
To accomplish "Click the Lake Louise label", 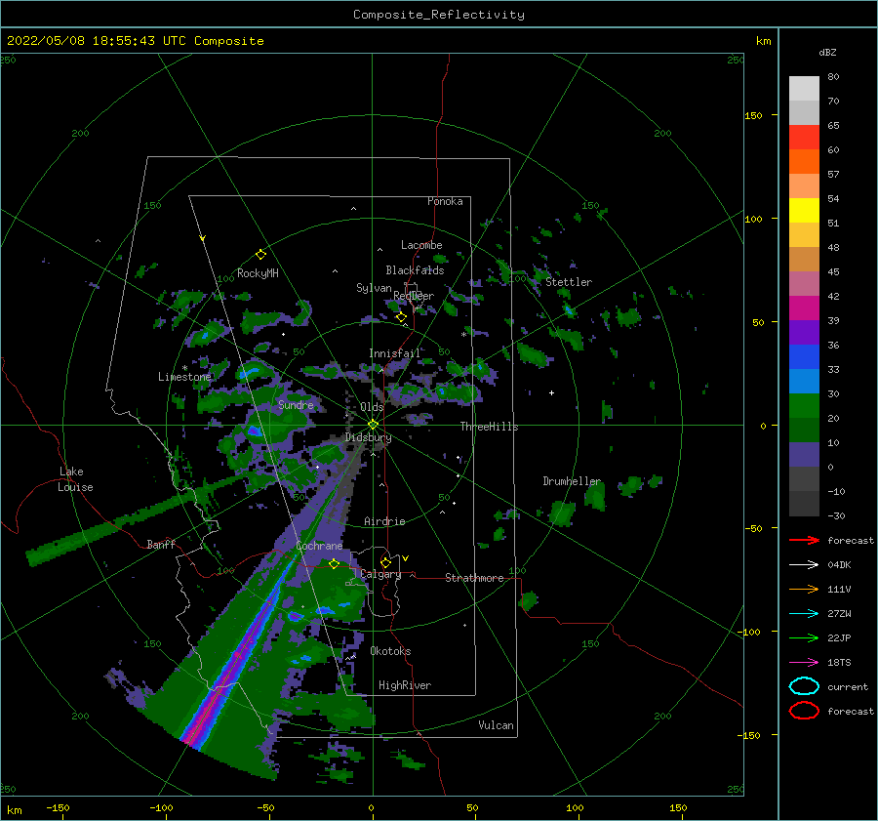I will [x=75, y=479].
